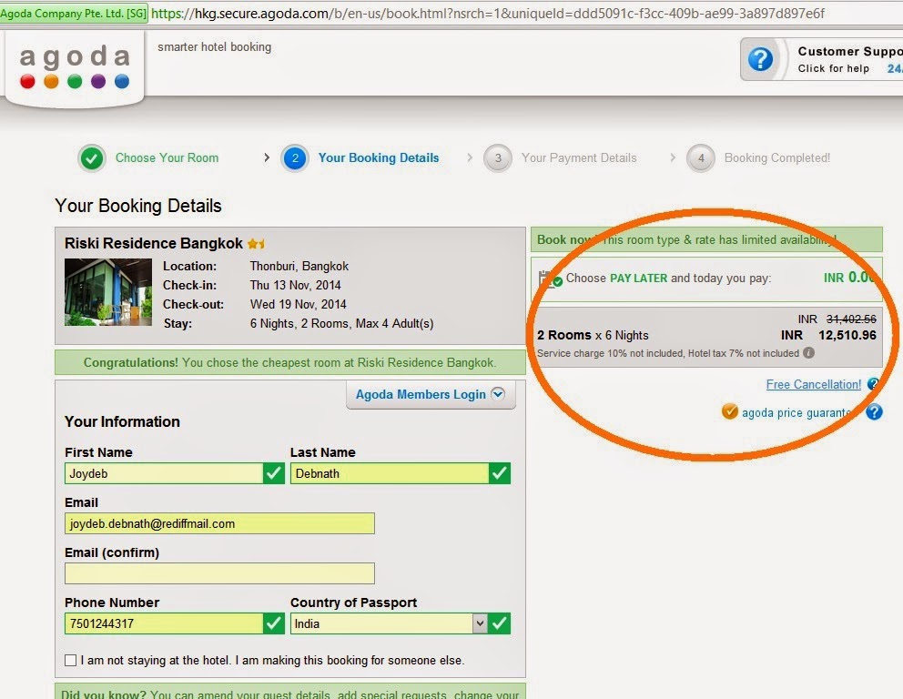Click Thonburi, Bangkok location text

(x=299, y=266)
